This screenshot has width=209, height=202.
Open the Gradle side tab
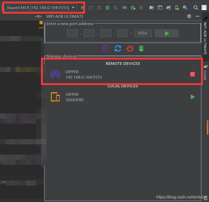205,72
